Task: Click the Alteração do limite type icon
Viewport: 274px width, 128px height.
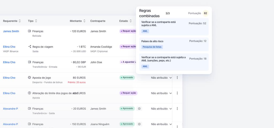Action: pyautogui.click(x=29, y=93)
